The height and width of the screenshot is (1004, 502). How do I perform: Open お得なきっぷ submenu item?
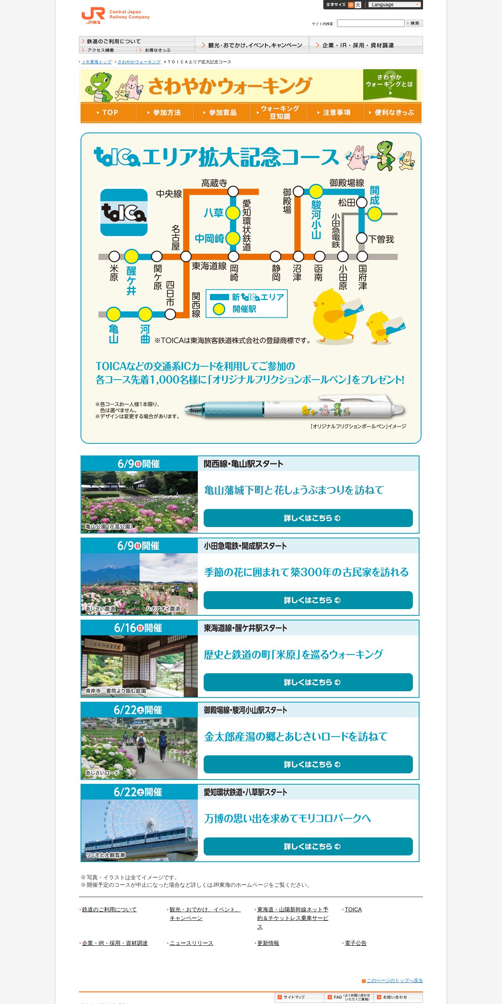pos(166,50)
